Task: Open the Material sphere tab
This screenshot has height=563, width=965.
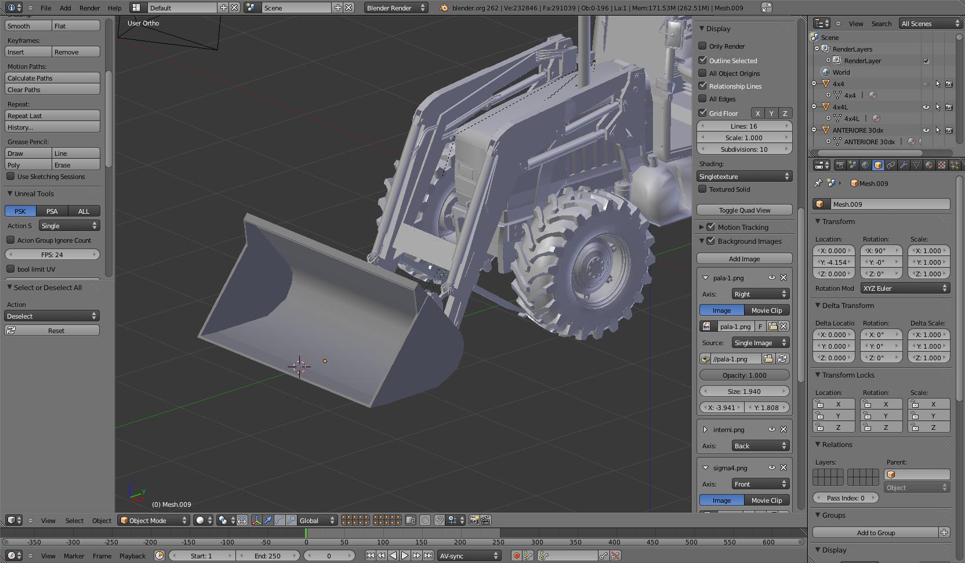Action: (x=929, y=165)
